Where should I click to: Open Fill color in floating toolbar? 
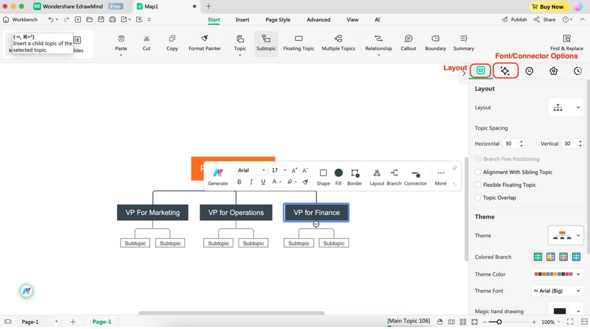[338, 177]
